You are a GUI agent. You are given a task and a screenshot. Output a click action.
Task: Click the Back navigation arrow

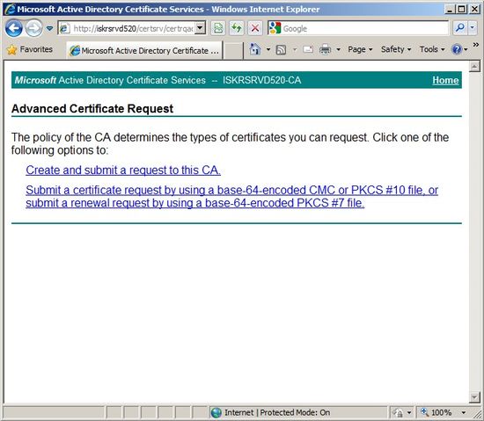tap(13, 28)
